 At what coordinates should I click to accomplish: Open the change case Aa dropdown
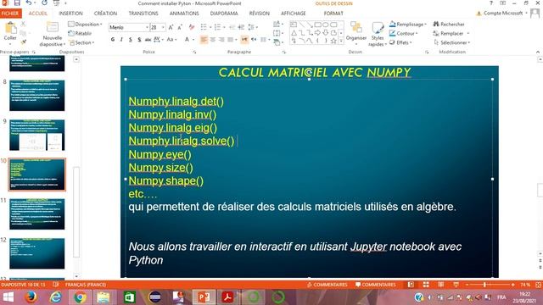pyautogui.click(x=171, y=40)
